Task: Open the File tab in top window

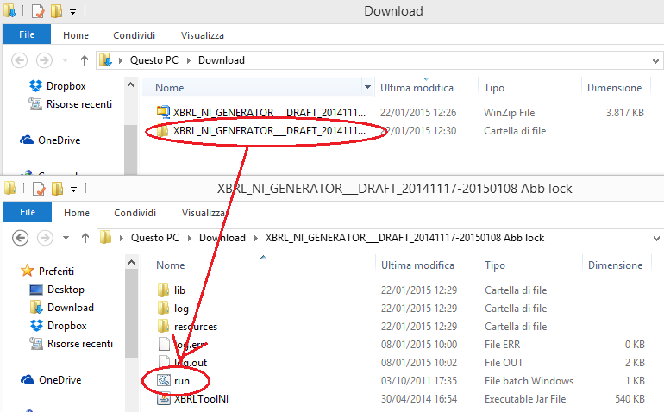Action: click(x=27, y=35)
